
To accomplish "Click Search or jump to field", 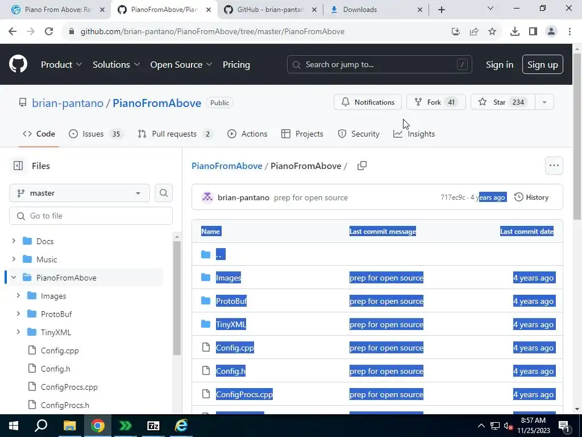I will [379, 64].
